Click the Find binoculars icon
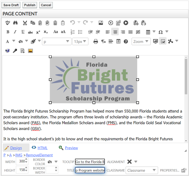The width and height of the screenshot is (189, 176). [15, 23]
